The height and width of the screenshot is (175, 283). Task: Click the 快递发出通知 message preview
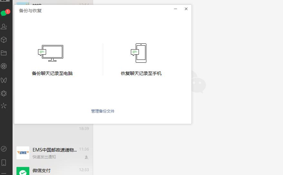coord(44,157)
